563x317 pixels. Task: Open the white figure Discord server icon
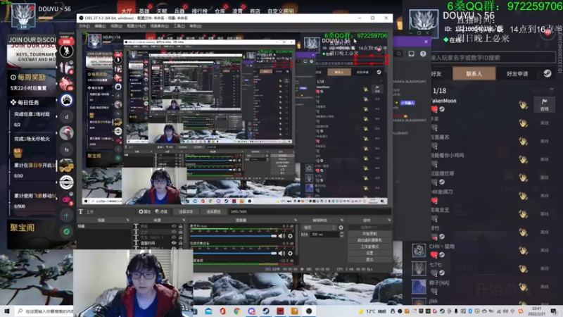66,51
